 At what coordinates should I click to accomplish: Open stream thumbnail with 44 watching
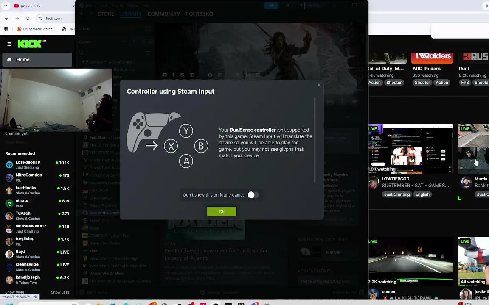(473, 261)
